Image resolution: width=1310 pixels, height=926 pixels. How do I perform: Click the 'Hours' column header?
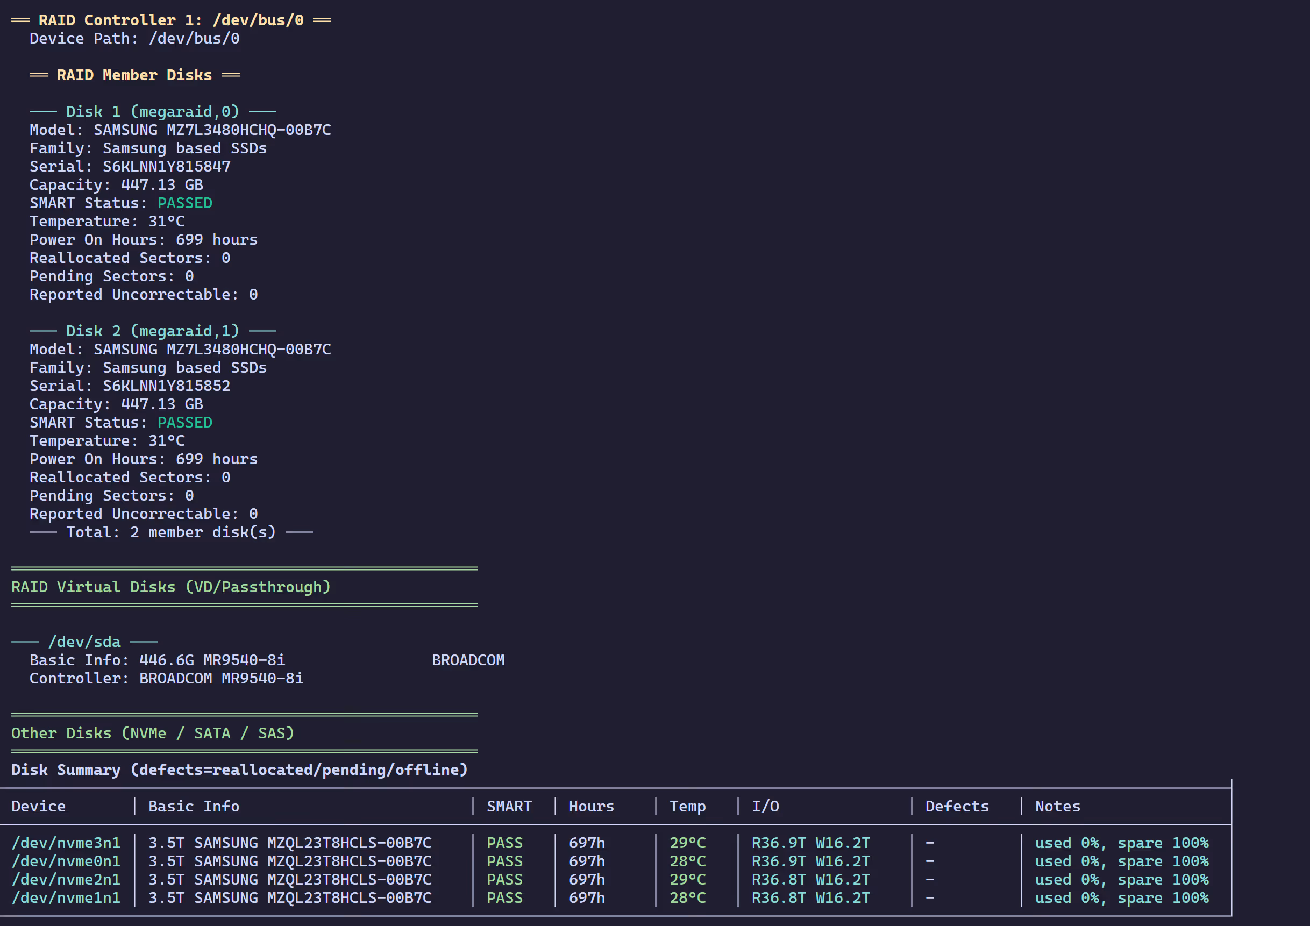click(592, 806)
